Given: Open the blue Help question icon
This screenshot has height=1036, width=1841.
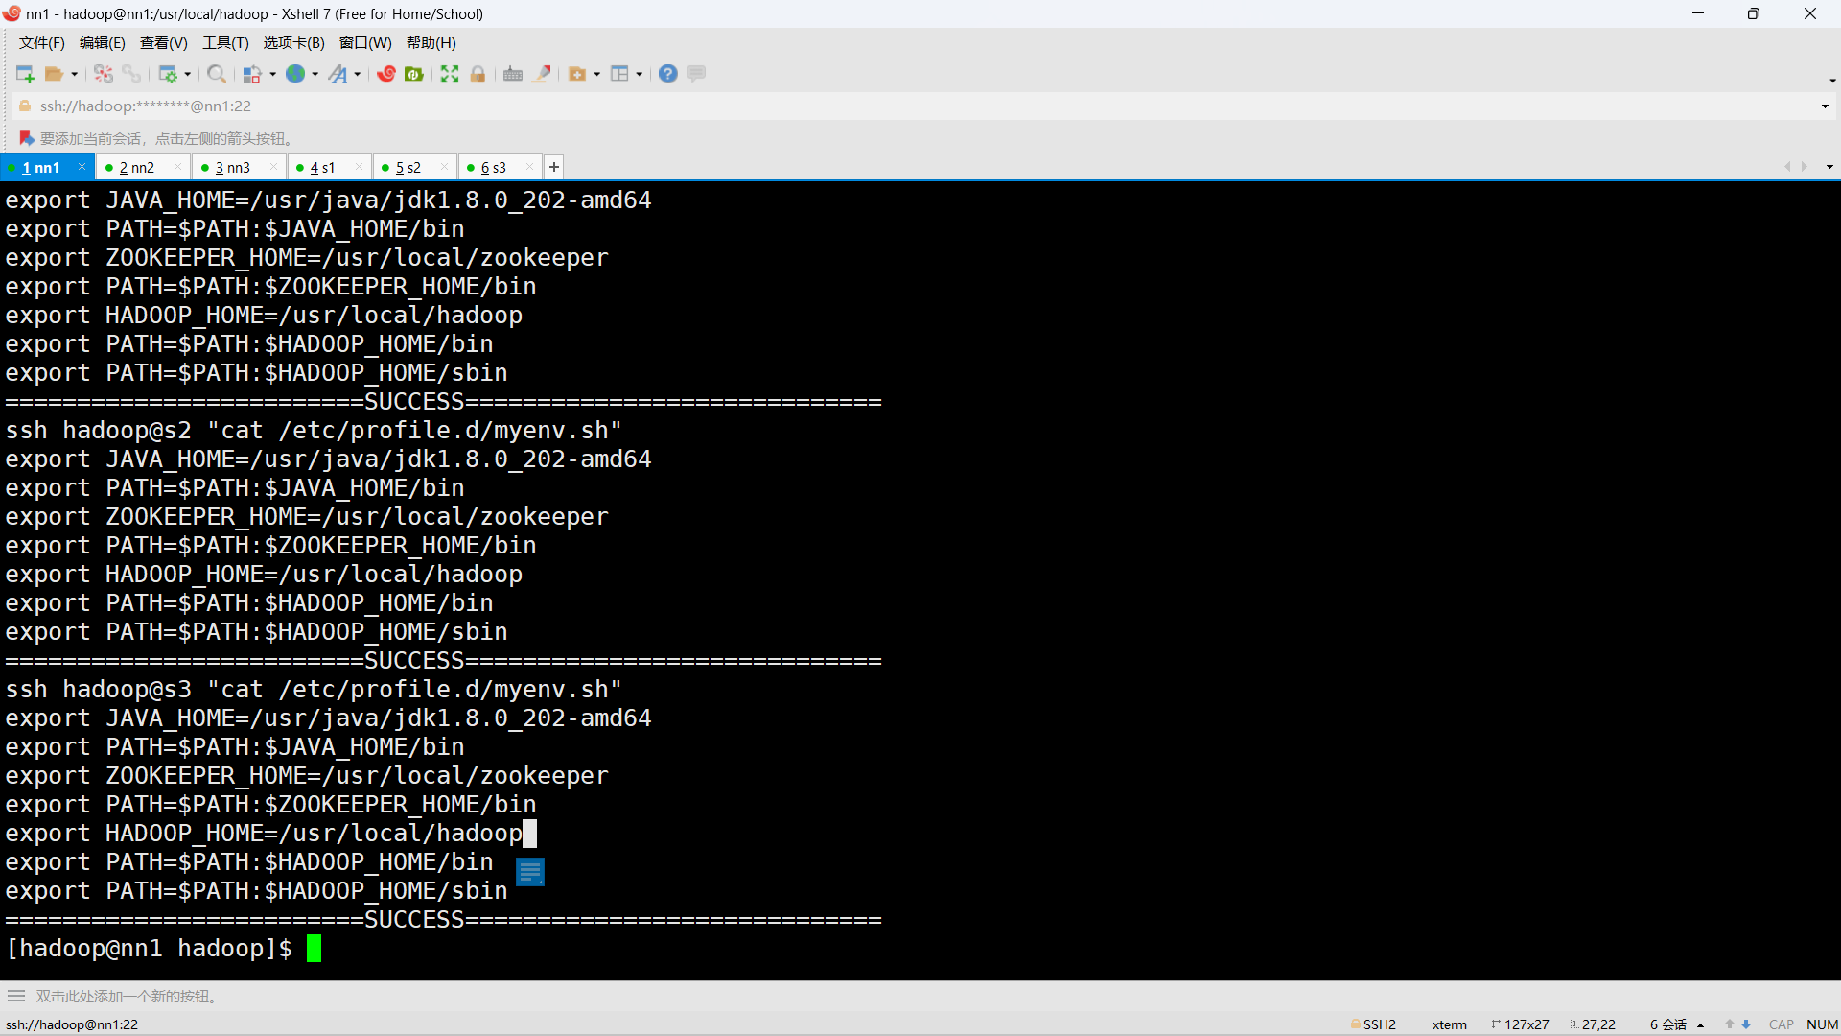Looking at the screenshot, I should pyautogui.click(x=668, y=74).
